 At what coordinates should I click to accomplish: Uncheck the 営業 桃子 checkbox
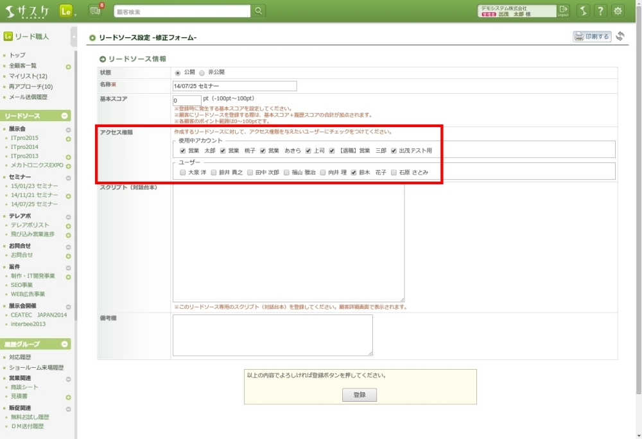tap(223, 151)
